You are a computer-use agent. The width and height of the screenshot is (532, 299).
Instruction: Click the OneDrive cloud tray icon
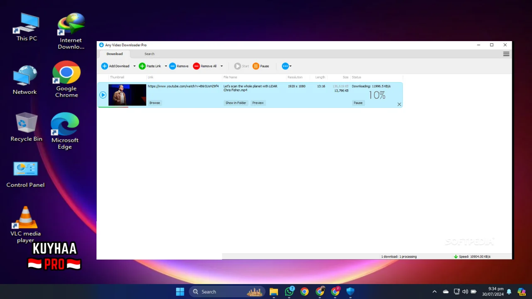(x=446, y=292)
